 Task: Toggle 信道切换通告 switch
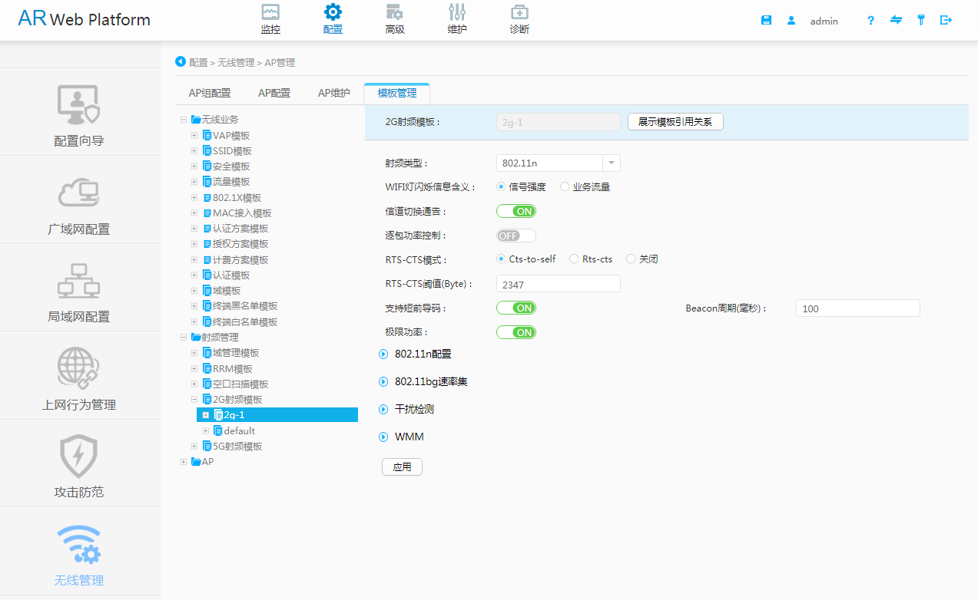[516, 211]
